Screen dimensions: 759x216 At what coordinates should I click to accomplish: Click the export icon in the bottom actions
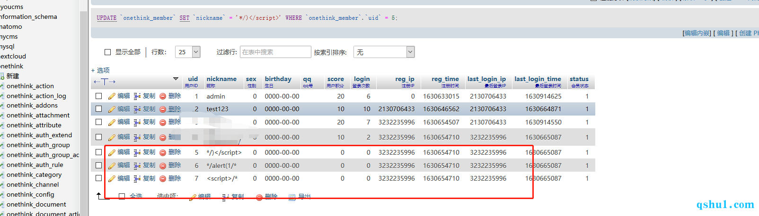tap(292, 197)
